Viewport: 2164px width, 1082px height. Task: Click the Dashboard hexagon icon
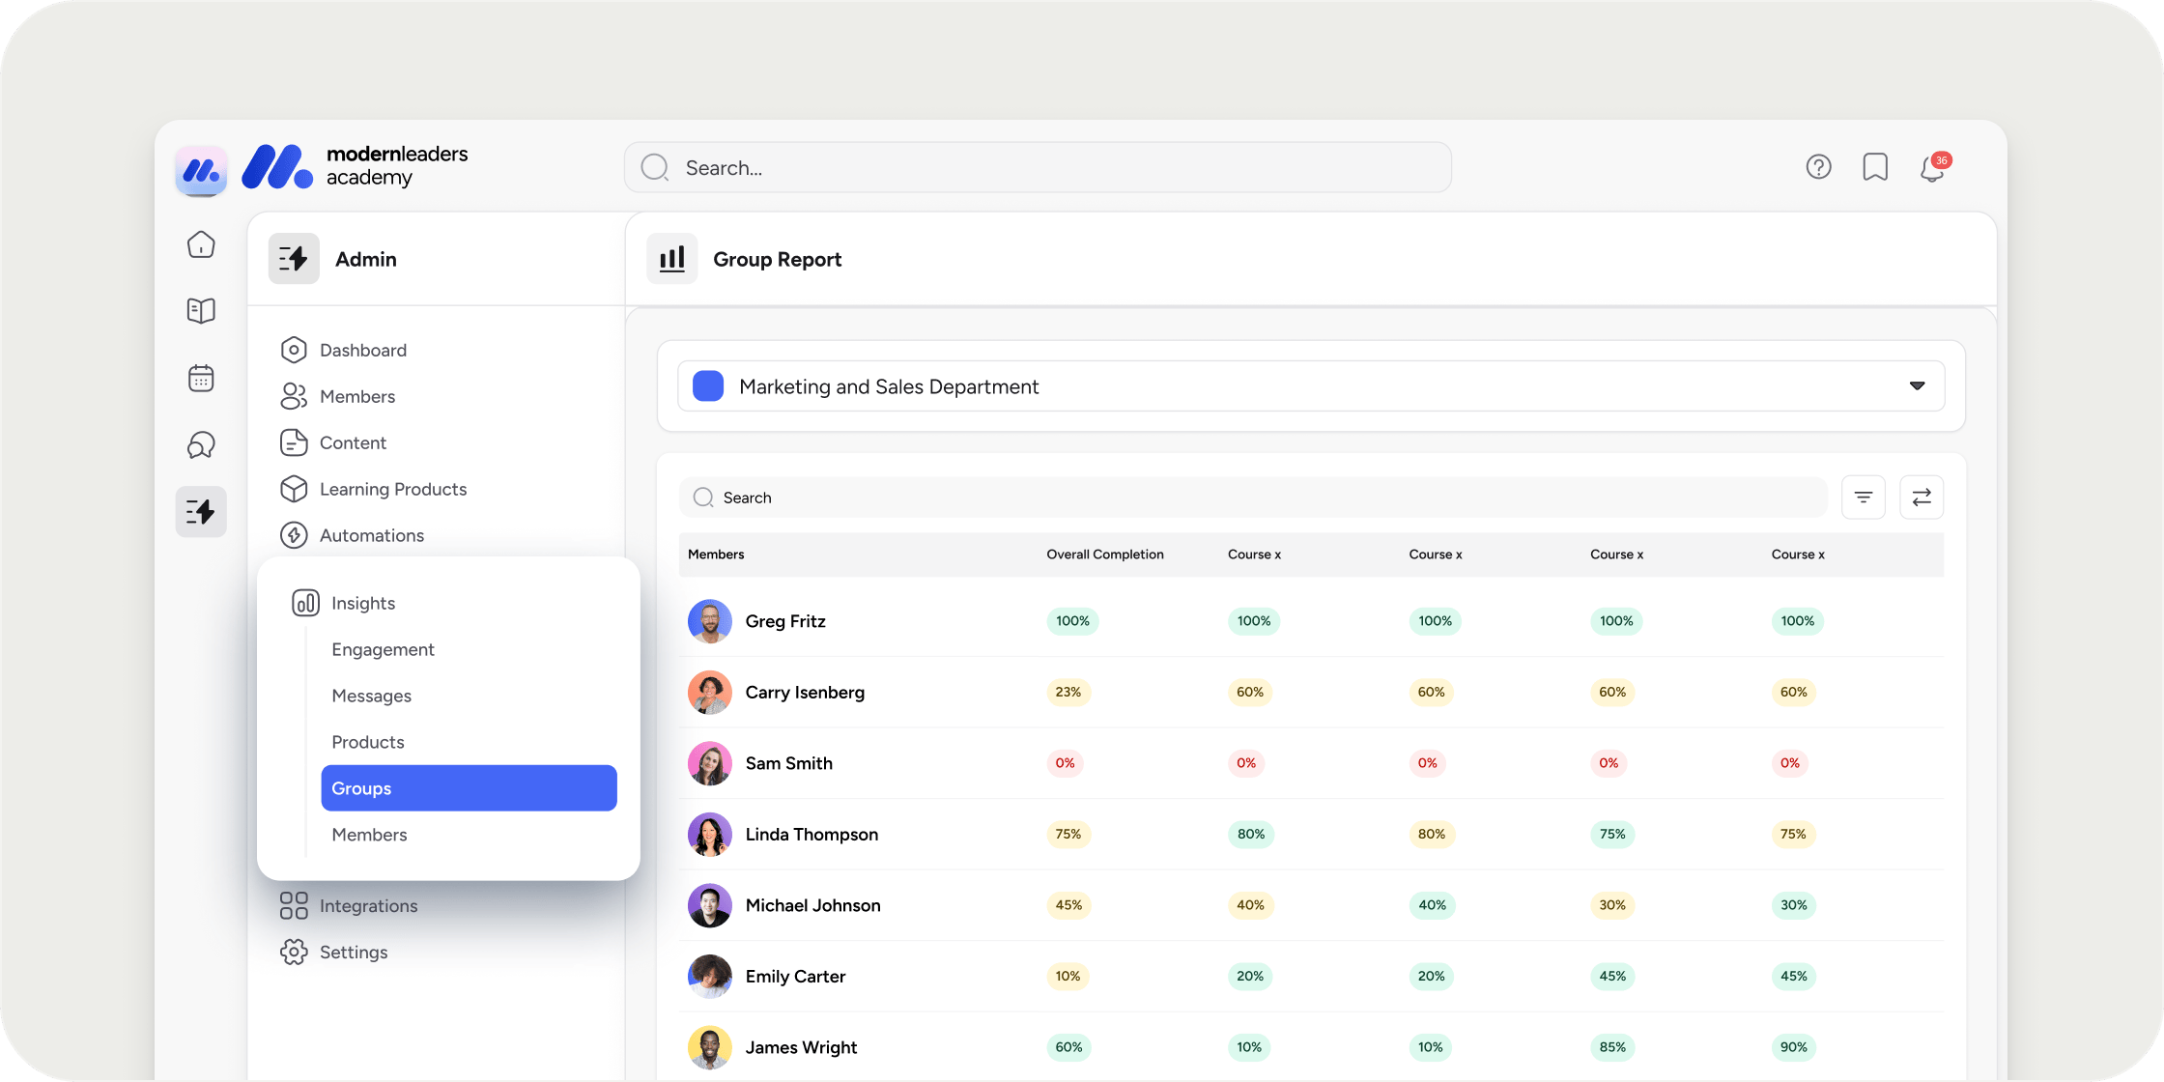[294, 350]
